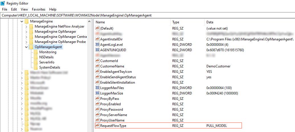Open the Favorites menu

point(38,9)
